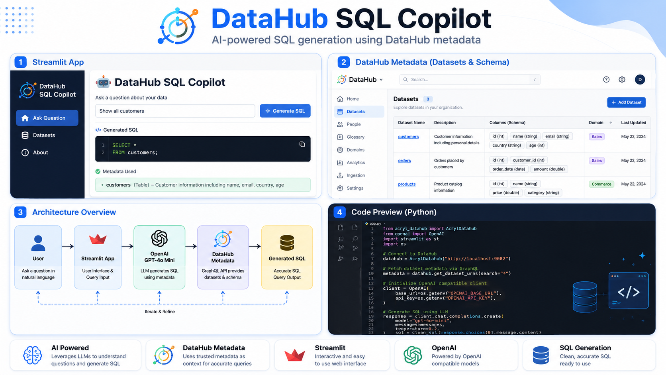Click the Description column header
Viewport: 666px width, 375px height.
point(445,123)
